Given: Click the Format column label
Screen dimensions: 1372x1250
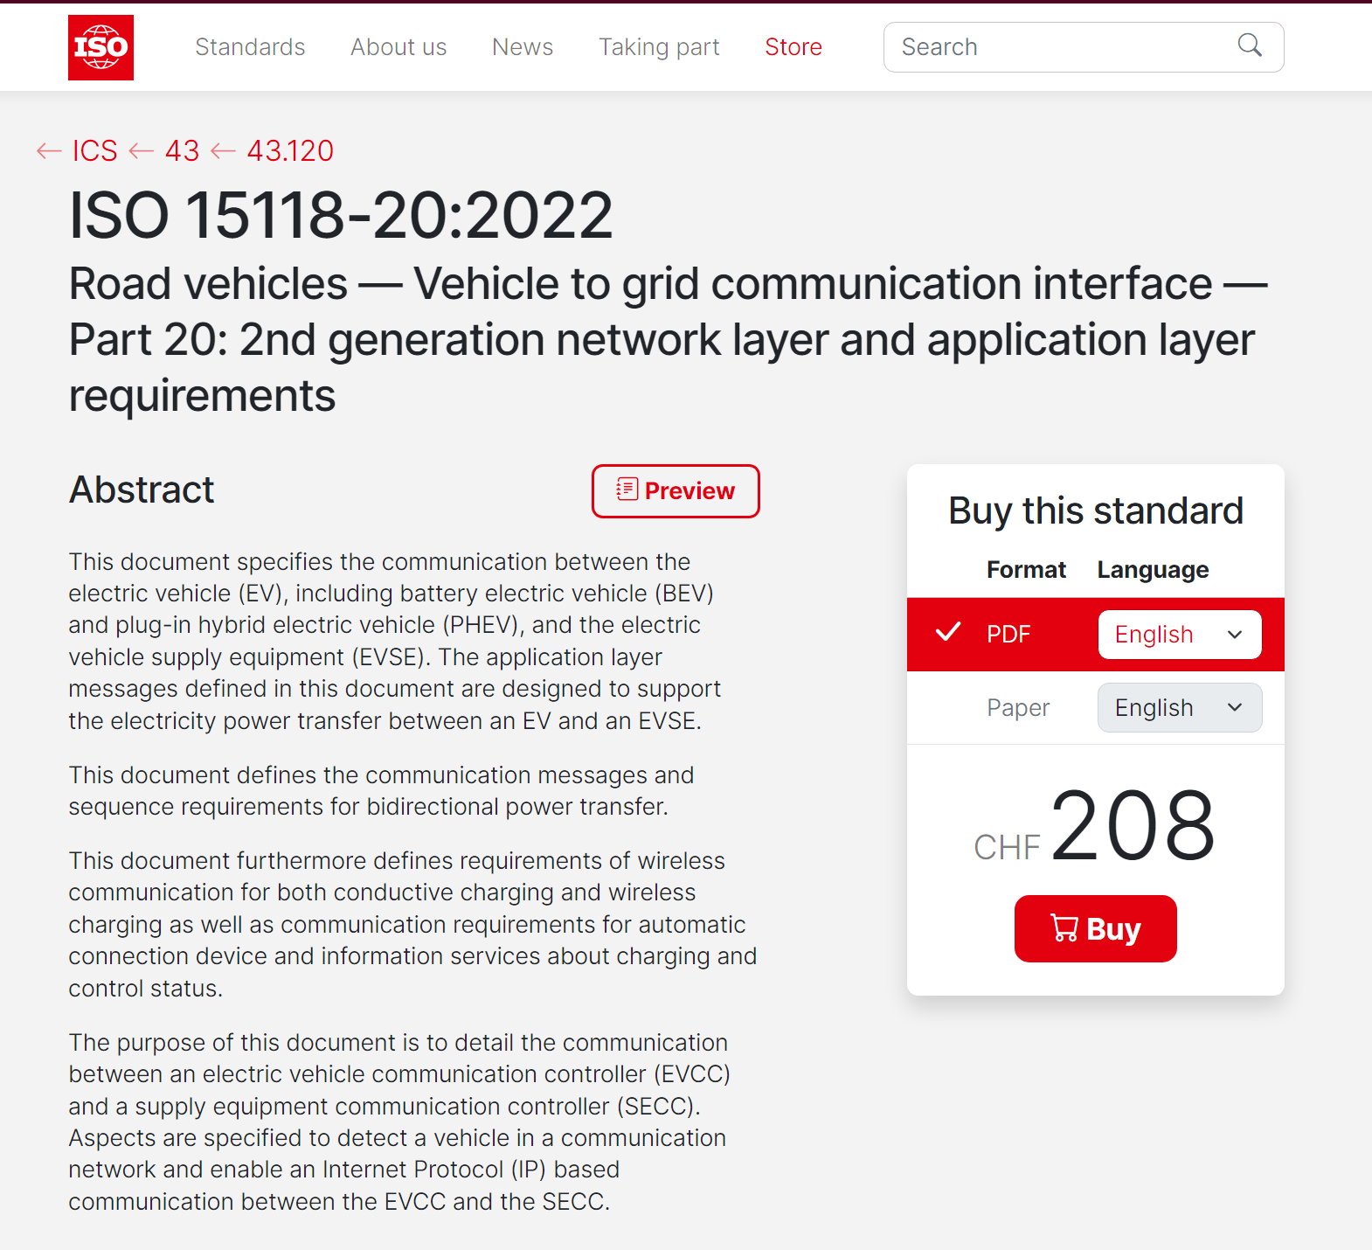Looking at the screenshot, I should tap(1027, 570).
